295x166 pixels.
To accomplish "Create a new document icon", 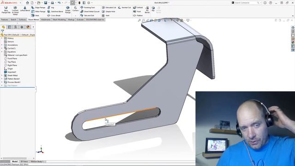I will 32,3.
